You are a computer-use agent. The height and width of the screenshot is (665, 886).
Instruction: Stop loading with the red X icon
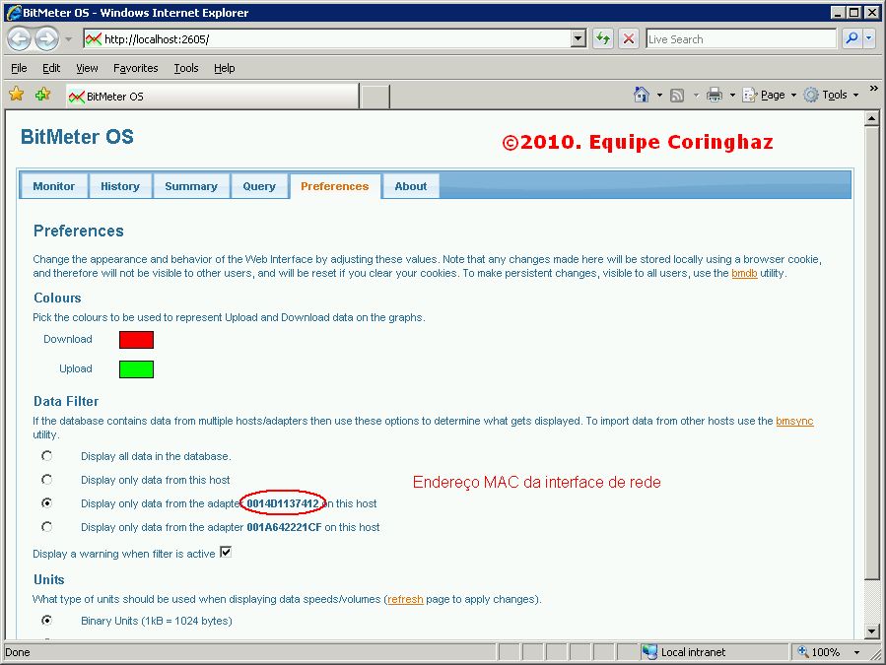[629, 39]
